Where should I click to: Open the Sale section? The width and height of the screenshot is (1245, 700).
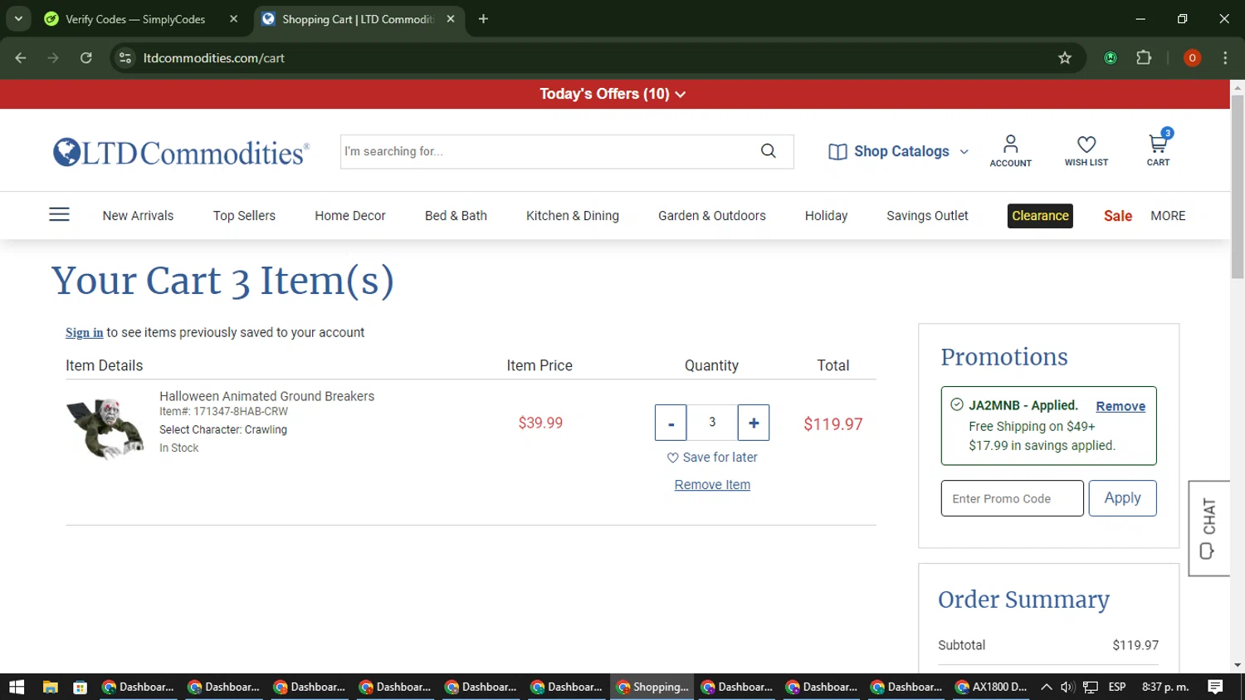[1118, 216]
